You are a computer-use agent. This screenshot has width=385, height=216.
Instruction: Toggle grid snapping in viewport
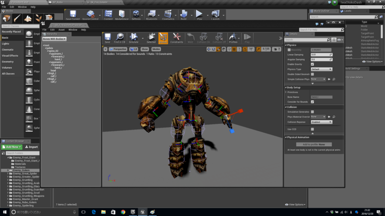tap(234, 49)
